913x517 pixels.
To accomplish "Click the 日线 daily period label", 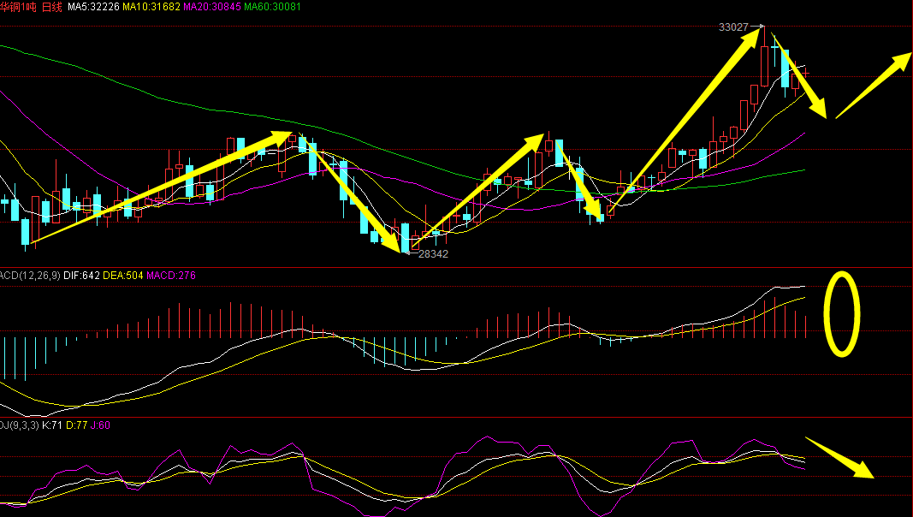I will (x=51, y=7).
